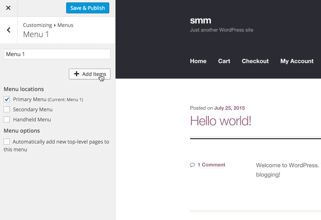Image resolution: width=321 pixels, height=220 pixels.
Task: Click the Customizing Menus breadcrumb text
Action: click(x=48, y=25)
